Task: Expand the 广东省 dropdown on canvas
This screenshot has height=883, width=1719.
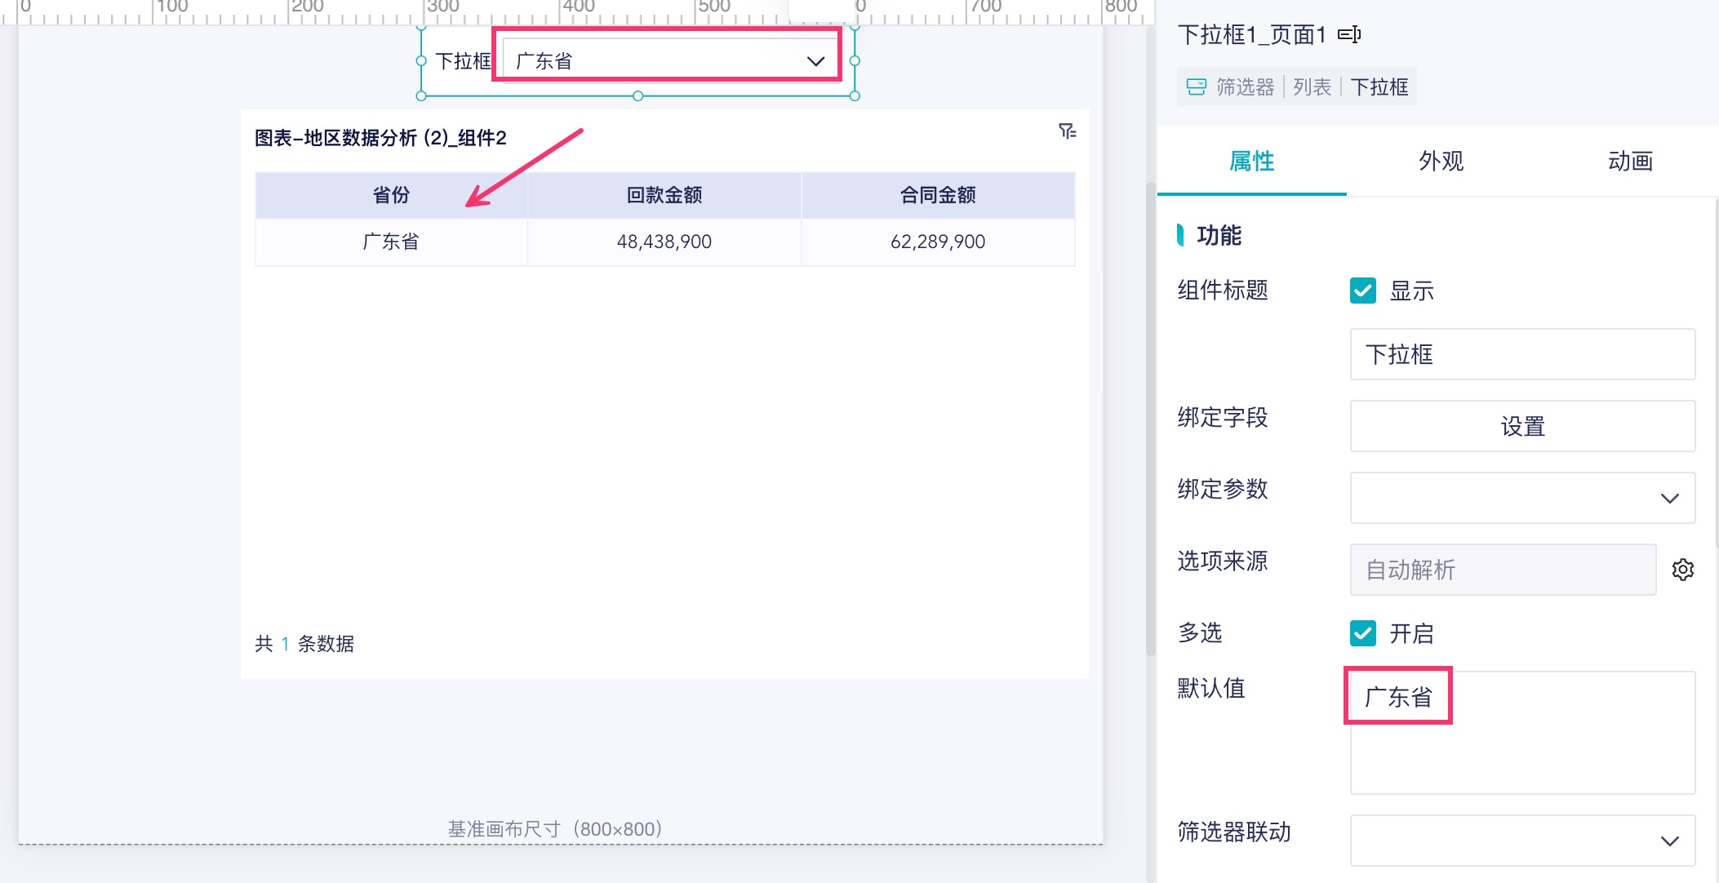Action: [815, 61]
